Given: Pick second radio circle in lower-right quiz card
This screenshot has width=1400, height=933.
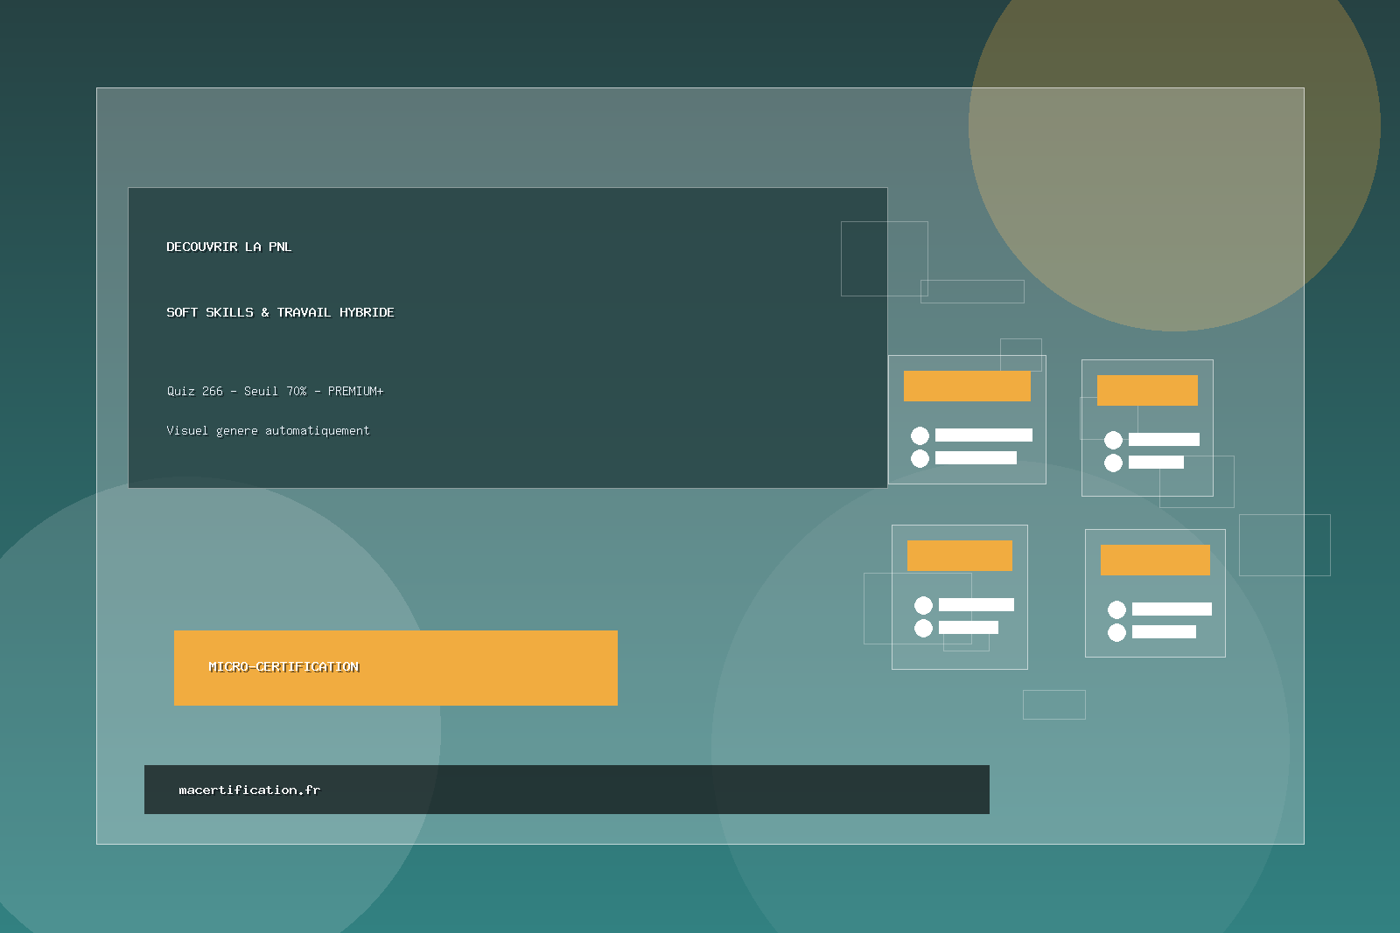Looking at the screenshot, I should (x=1116, y=632).
